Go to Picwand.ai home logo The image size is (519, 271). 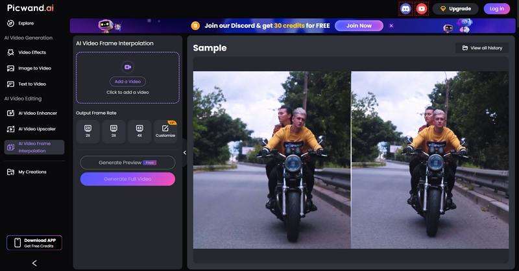30,8
